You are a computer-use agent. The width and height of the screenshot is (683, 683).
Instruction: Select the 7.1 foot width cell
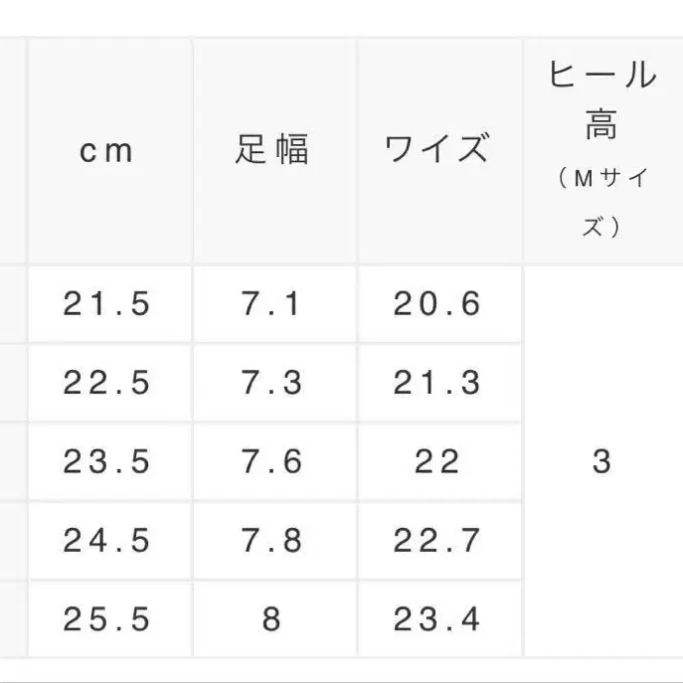tap(272, 303)
